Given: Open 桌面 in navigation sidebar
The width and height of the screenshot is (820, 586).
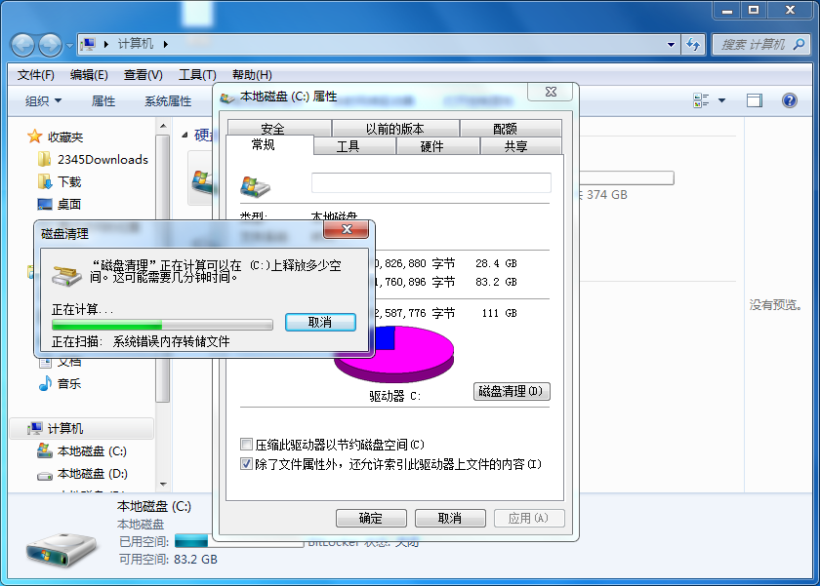Looking at the screenshot, I should pyautogui.click(x=60, y=204).
